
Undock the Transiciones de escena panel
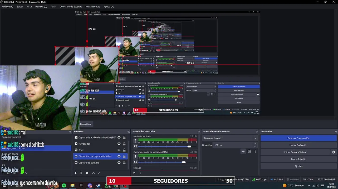point(257,132)
